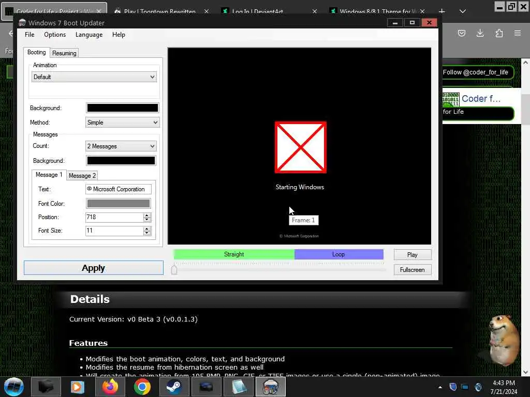Image resolution: width=530 pixels, height=397 pixels.
Task: Click the power tray icon next to the clock
Action: 478,387
